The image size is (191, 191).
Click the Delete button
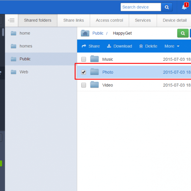[x=148, y=46]
